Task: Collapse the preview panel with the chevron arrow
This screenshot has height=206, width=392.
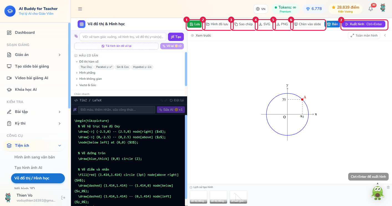Action: pos(385,35)
